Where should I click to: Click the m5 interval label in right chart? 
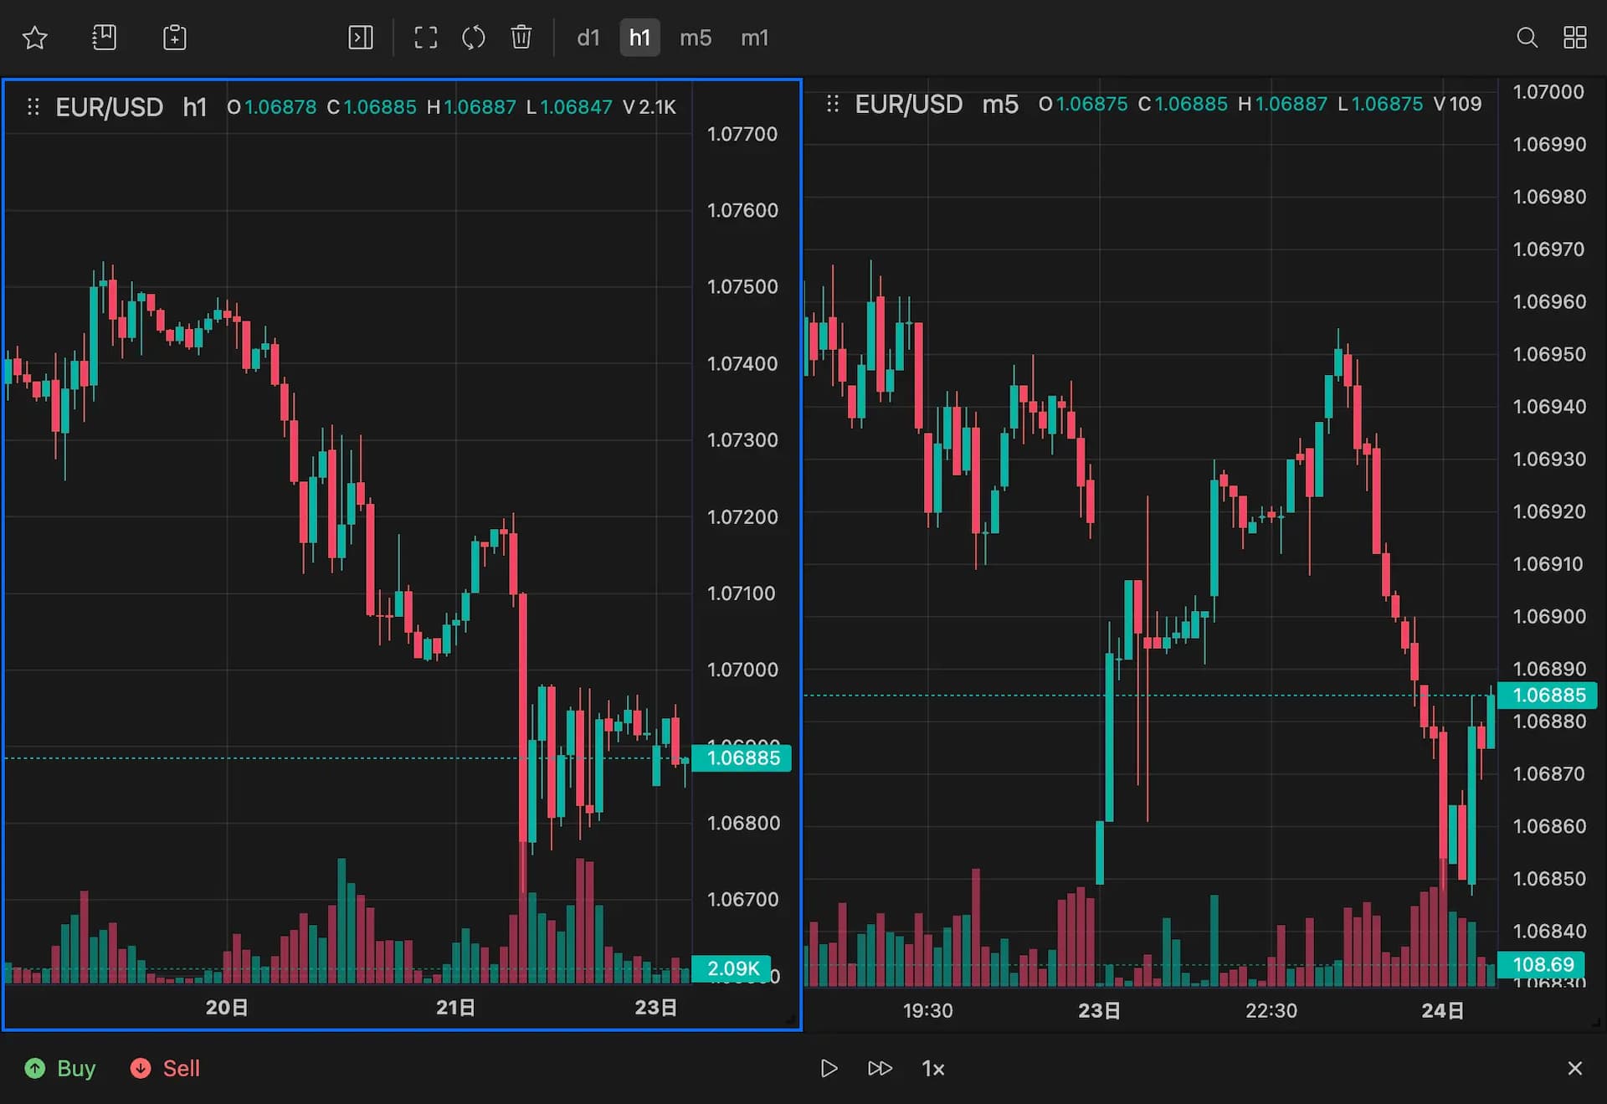1000,104
